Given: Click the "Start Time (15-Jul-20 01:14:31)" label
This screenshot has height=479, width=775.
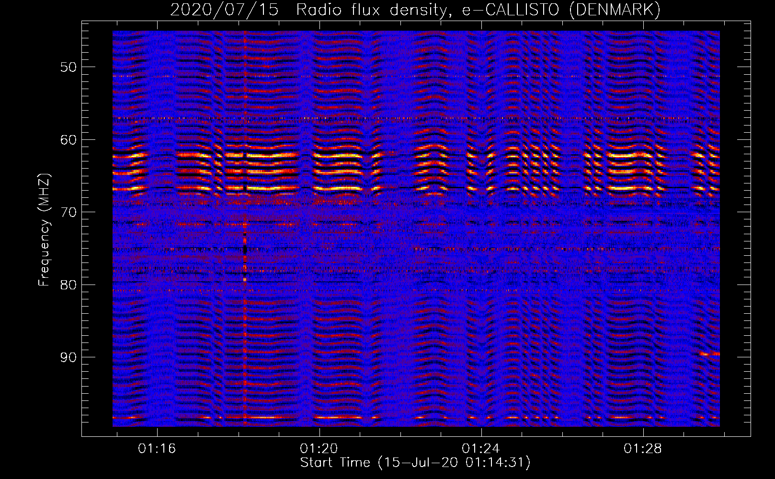Looking at the screenshot, I should pyautogui.click(x=415, y=463).
